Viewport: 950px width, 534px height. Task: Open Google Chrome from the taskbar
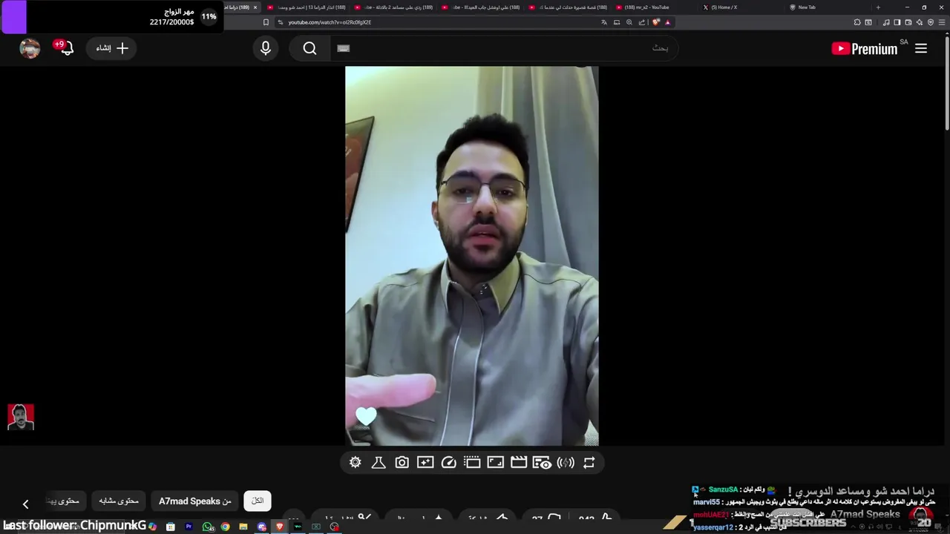(x=225, y=527)
